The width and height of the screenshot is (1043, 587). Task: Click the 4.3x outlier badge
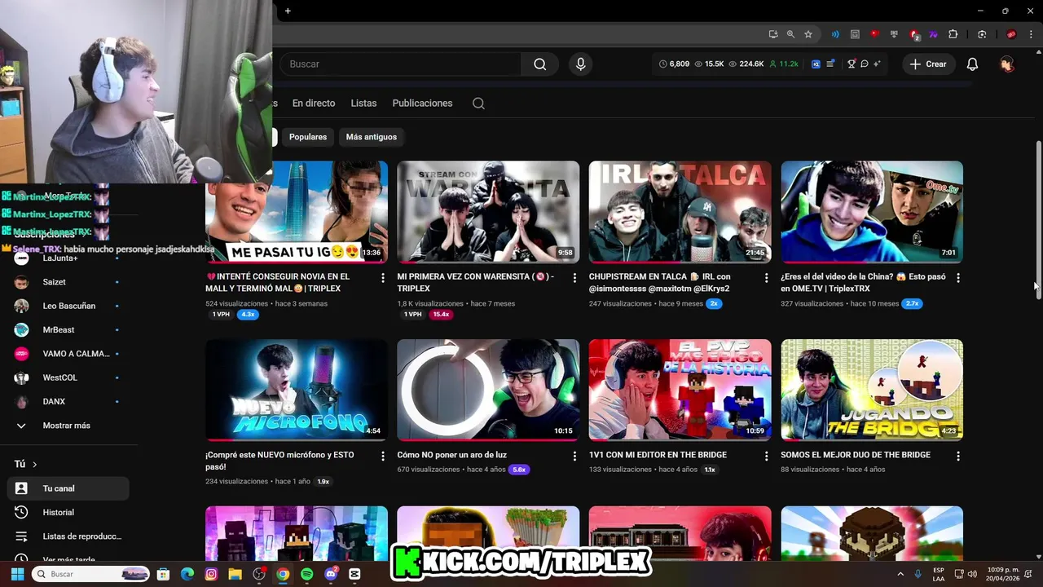pyautogui.click(x=248, y=315)
